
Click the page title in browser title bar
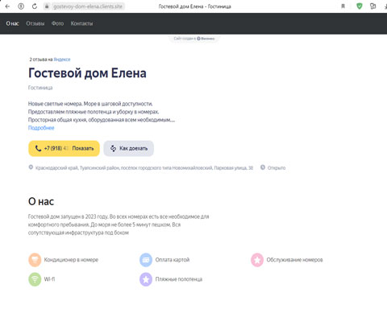[x=195, y=6]
